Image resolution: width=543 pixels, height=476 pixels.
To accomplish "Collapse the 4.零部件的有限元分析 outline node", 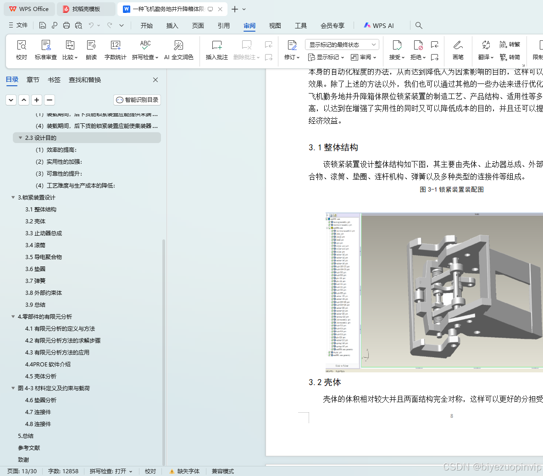I will coord(13,317).
